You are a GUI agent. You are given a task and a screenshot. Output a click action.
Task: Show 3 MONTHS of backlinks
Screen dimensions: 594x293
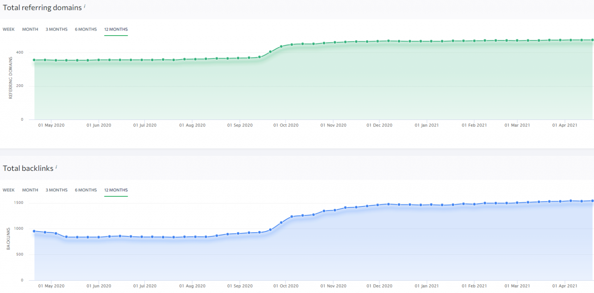point(56,190)
